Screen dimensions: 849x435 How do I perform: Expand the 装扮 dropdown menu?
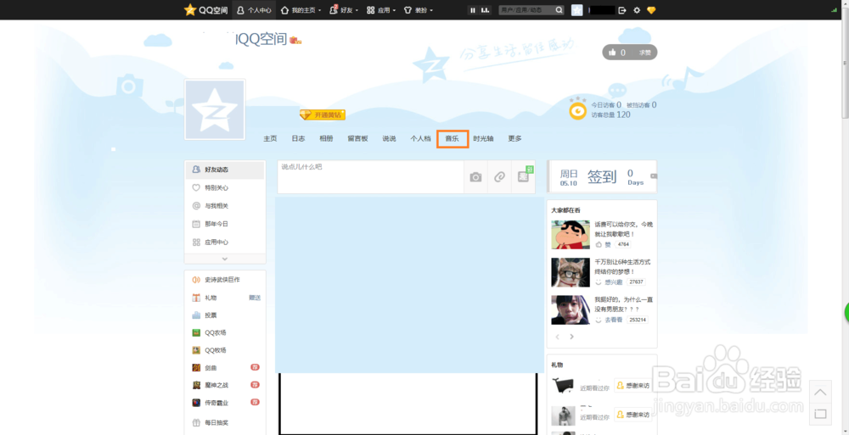[419, 9]
